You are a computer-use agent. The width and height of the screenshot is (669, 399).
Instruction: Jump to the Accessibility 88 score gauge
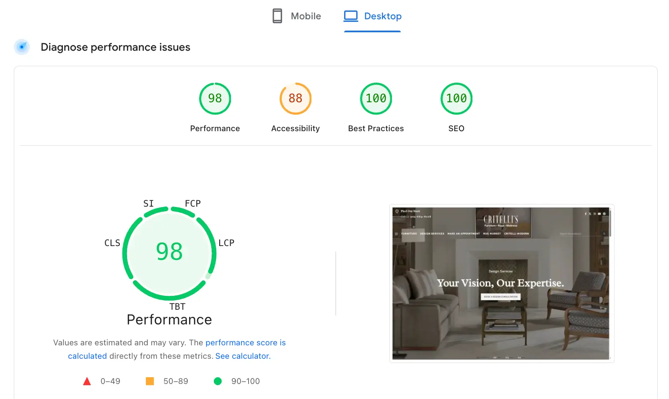point(295,99)
